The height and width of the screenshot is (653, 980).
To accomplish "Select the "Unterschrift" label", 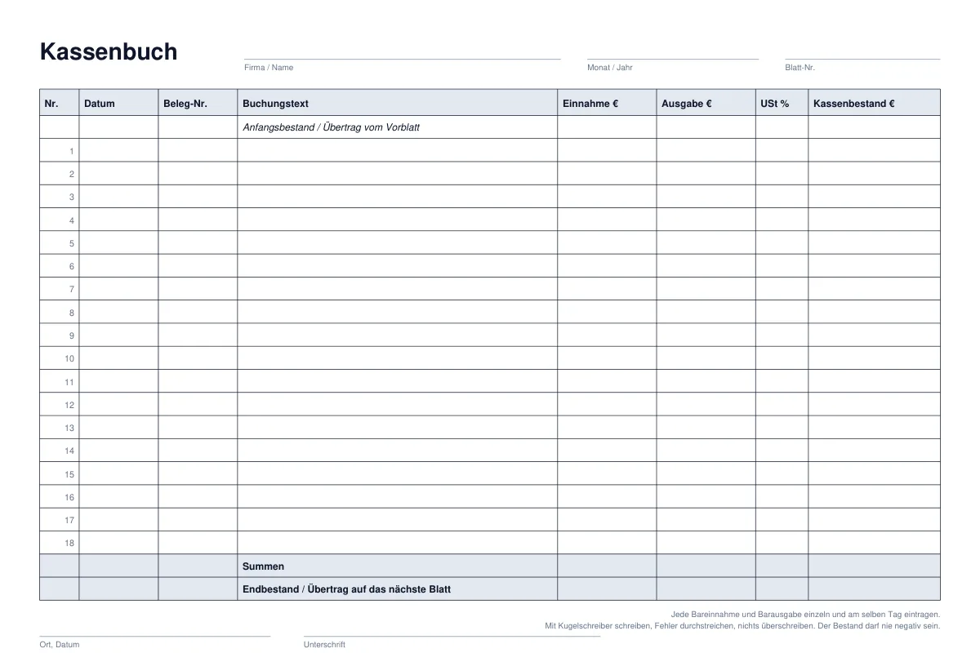I will (324, 645).
